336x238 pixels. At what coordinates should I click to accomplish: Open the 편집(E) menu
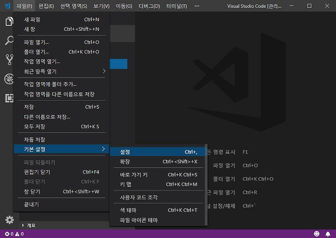point(46,6)
